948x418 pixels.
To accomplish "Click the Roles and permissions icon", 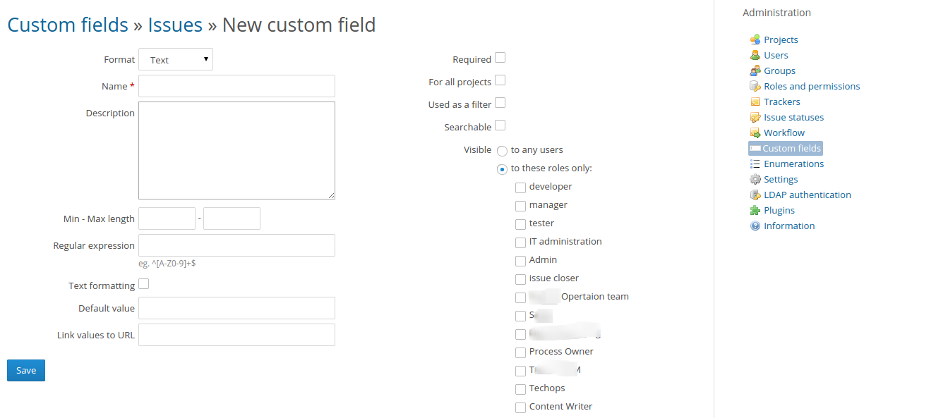I will pyautogui.click(x=755, y=86).
